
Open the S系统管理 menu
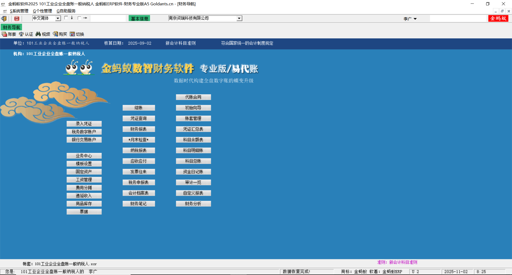click(x=18, y=11)
